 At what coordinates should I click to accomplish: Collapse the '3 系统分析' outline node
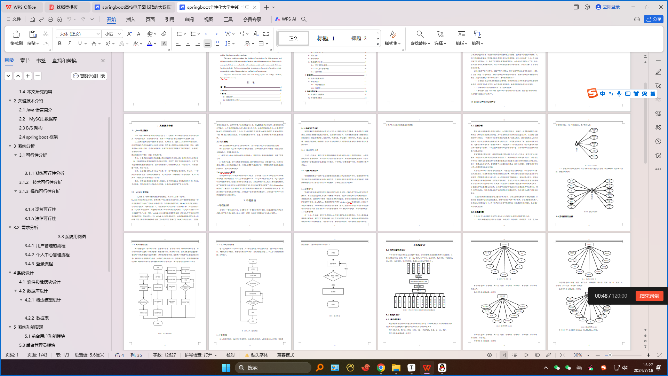point(10,146)
